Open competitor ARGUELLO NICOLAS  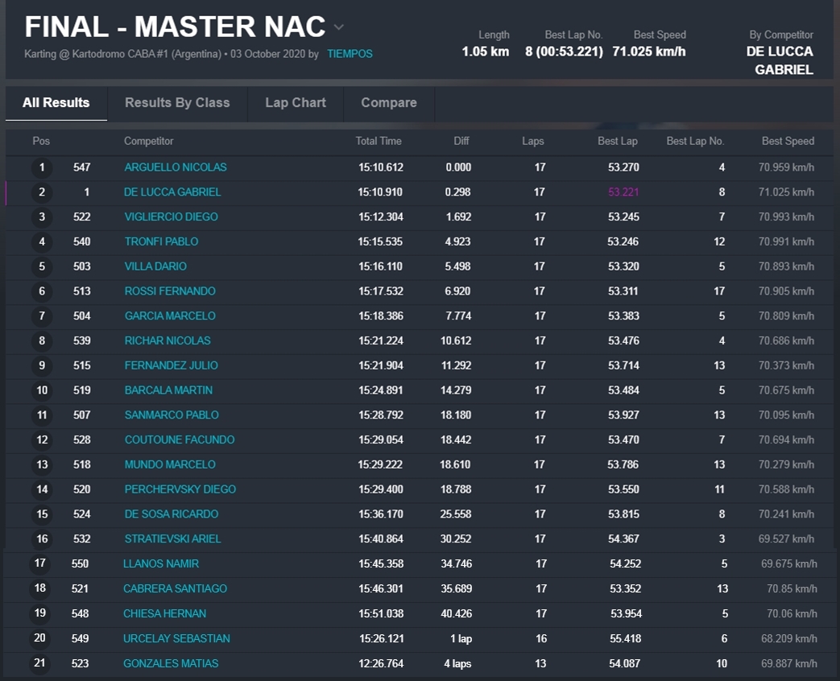point(176,167)
